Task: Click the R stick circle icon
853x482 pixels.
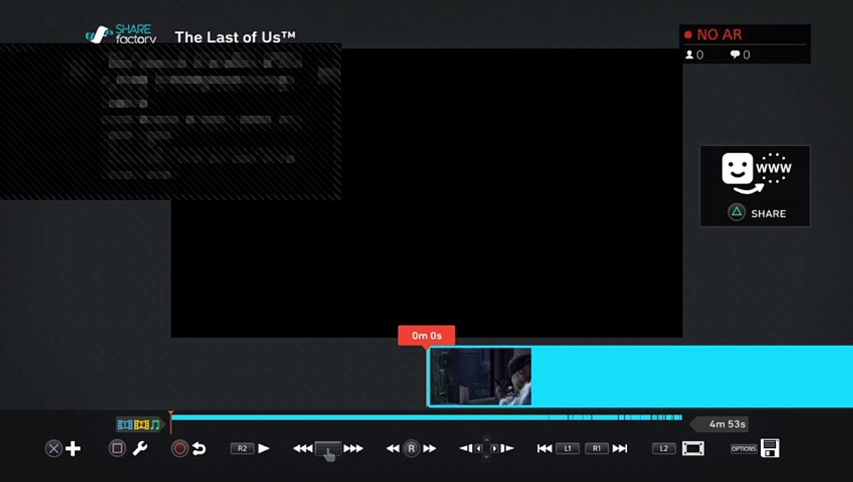Action: click(x=411, y=449)
